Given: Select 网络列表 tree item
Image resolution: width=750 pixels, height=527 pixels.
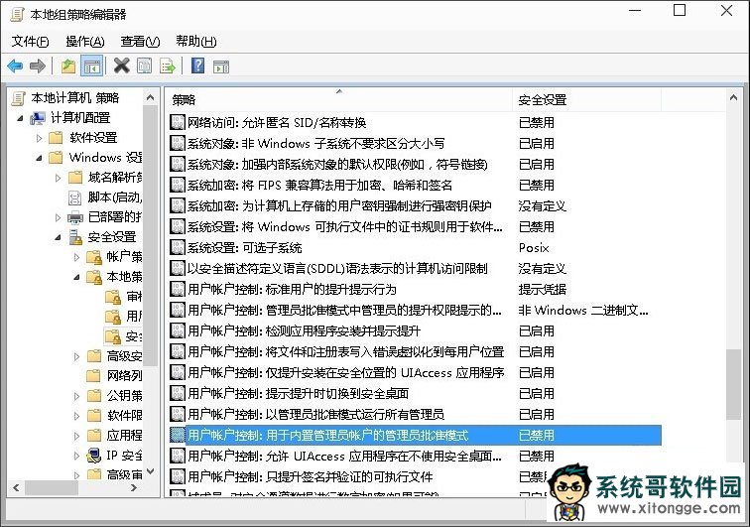Looking at the screenshot, I should pyautogui.click(x=124, y=376).
